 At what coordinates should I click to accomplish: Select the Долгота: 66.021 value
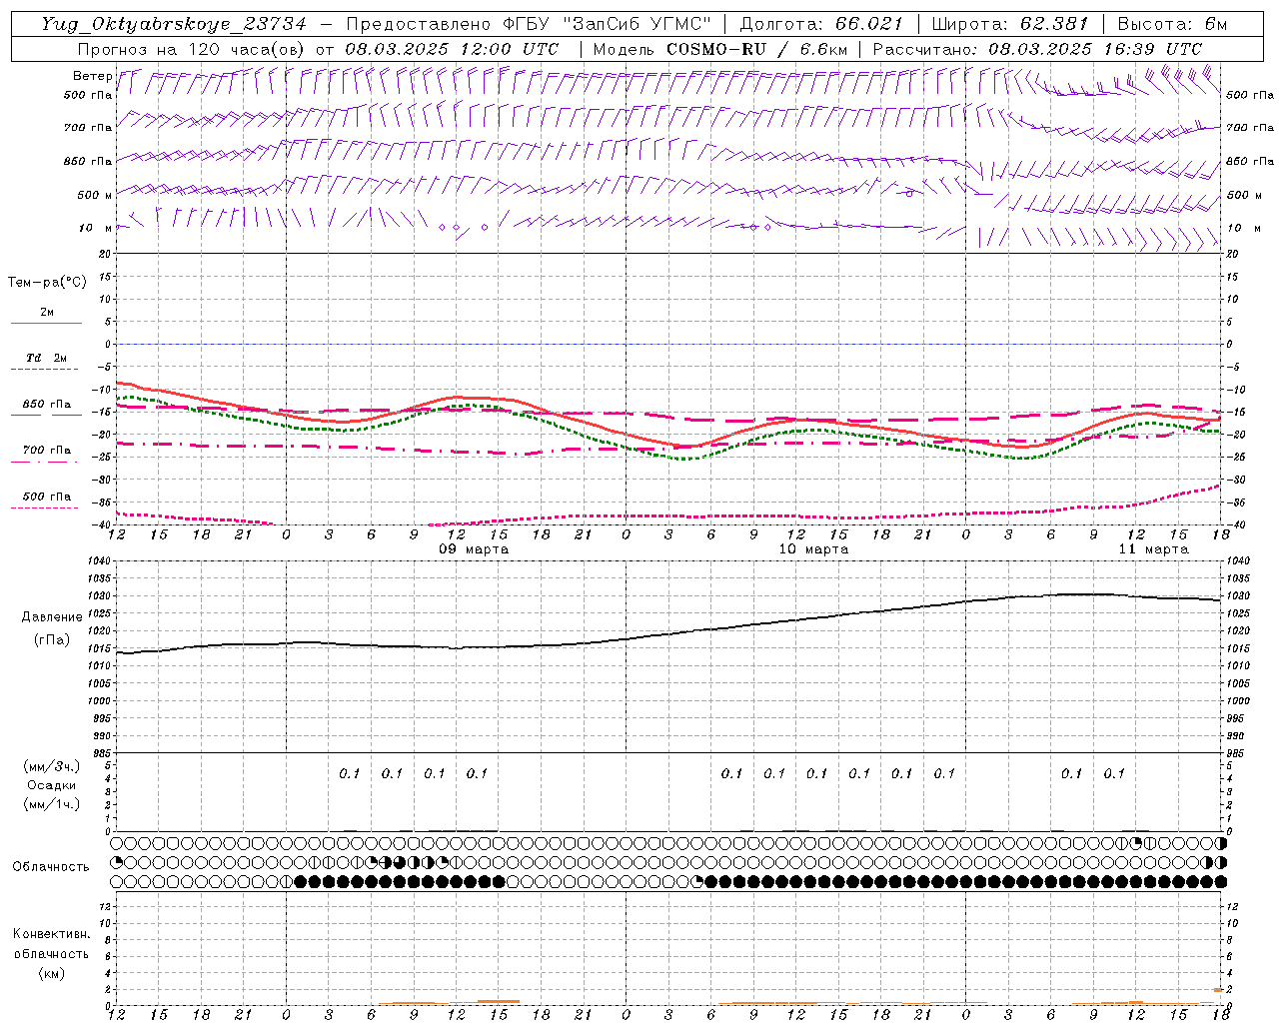coord(820,24)
